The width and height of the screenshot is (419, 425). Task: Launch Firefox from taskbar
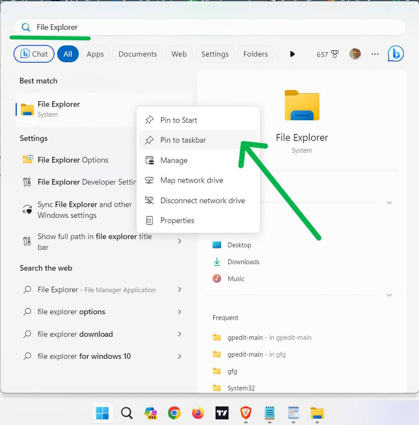coord(198,413)
